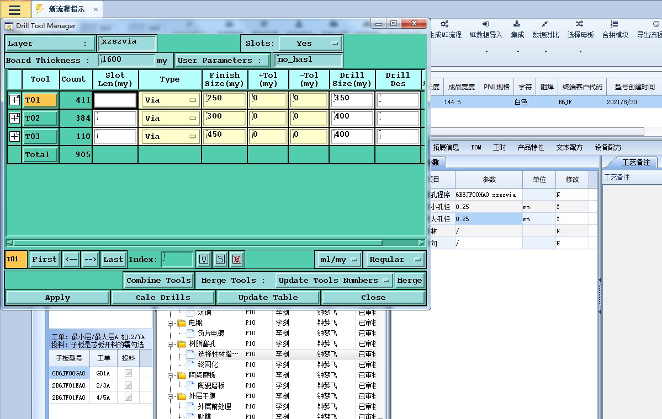Click the Apply button

[x=57, y=297]
